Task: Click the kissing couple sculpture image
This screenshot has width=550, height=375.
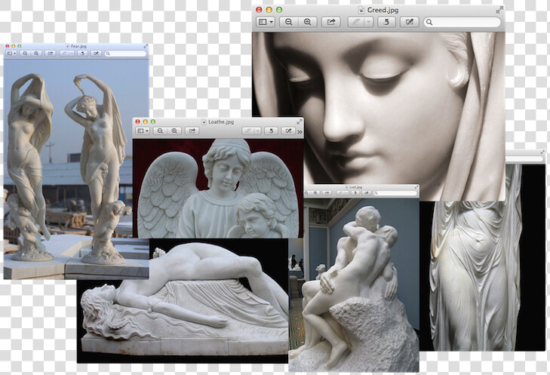Action: (x=354, y=285)
